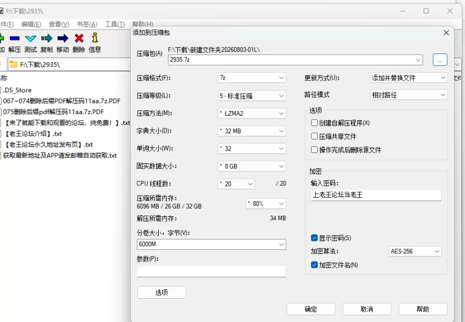Click the Delete (删除) red X icon
This screenshot has height=322, width=465.
coord(79,38)
